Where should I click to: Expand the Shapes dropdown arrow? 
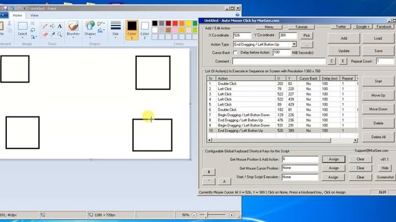point(90,38)
